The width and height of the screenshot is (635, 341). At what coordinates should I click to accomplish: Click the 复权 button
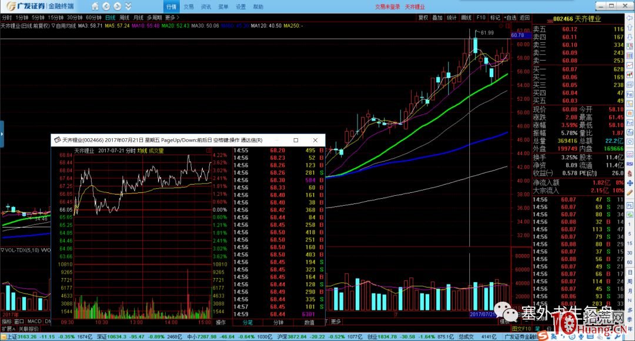pos(423,18)
